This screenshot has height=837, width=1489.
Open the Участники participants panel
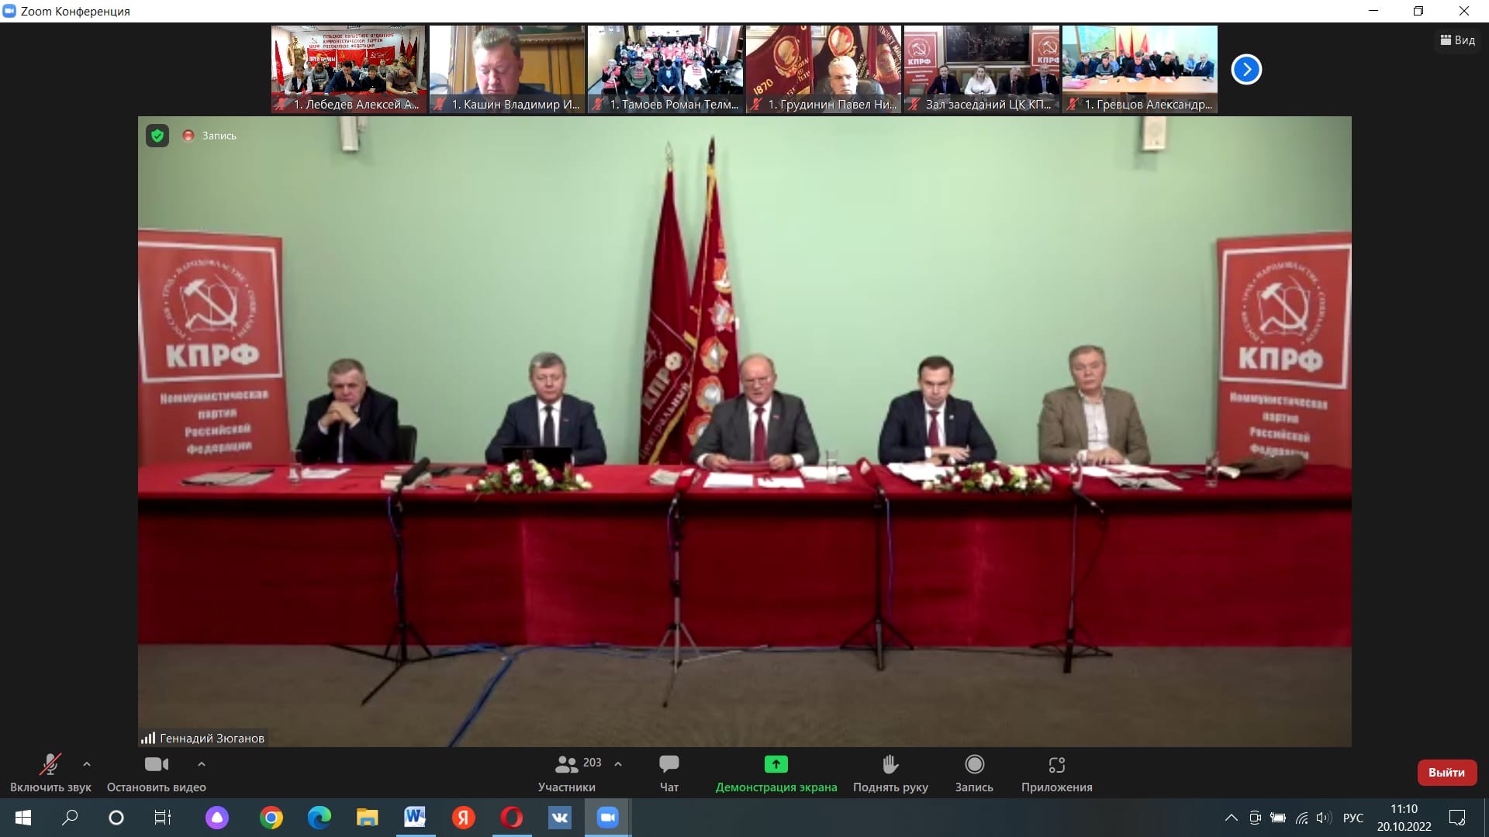click(567, 773)
